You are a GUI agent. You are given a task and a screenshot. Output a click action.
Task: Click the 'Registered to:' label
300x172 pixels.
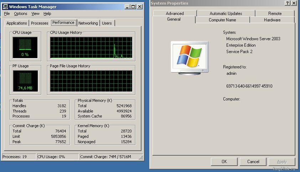pyautogui.click(x=234, y=67)
